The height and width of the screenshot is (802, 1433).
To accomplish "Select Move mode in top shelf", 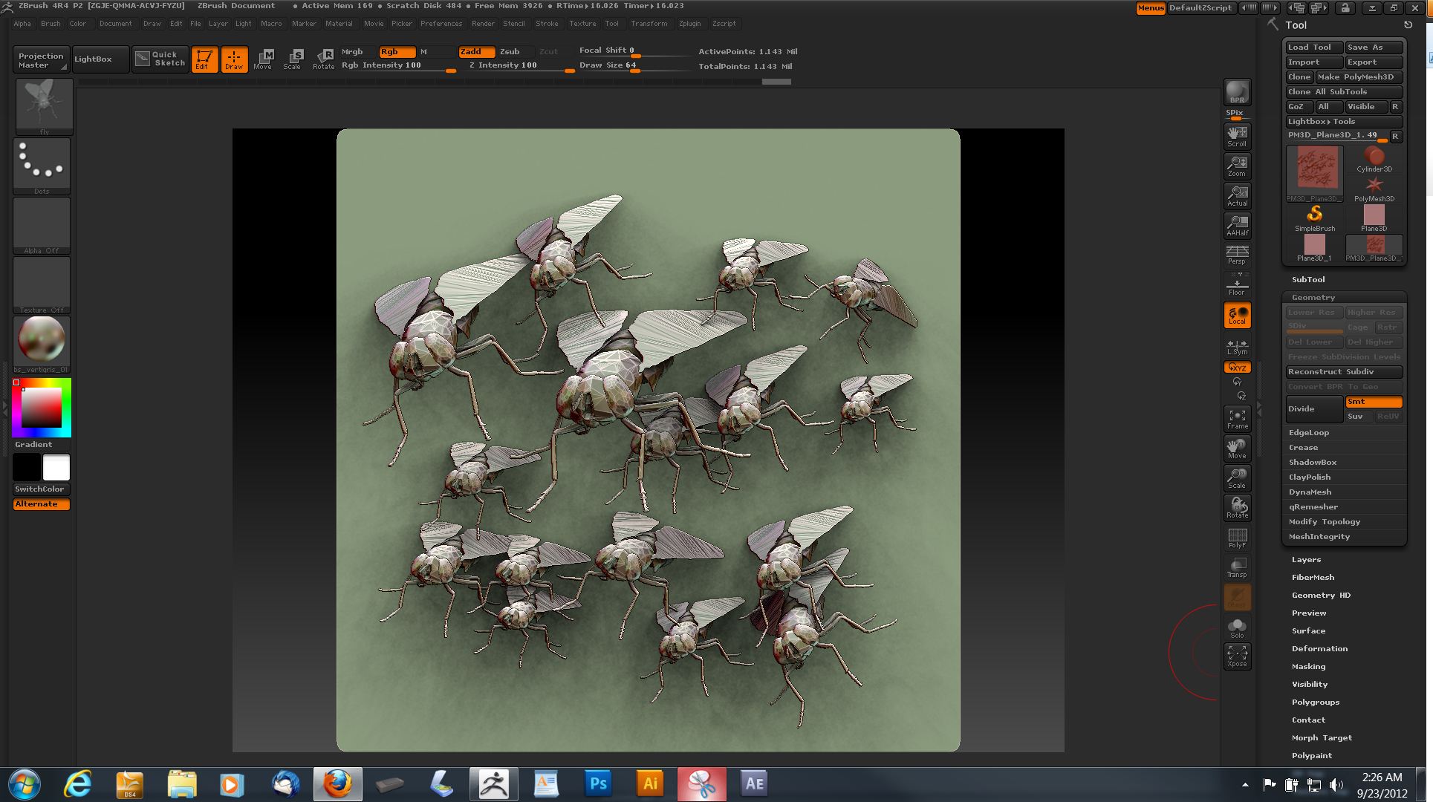I will 263,59.
